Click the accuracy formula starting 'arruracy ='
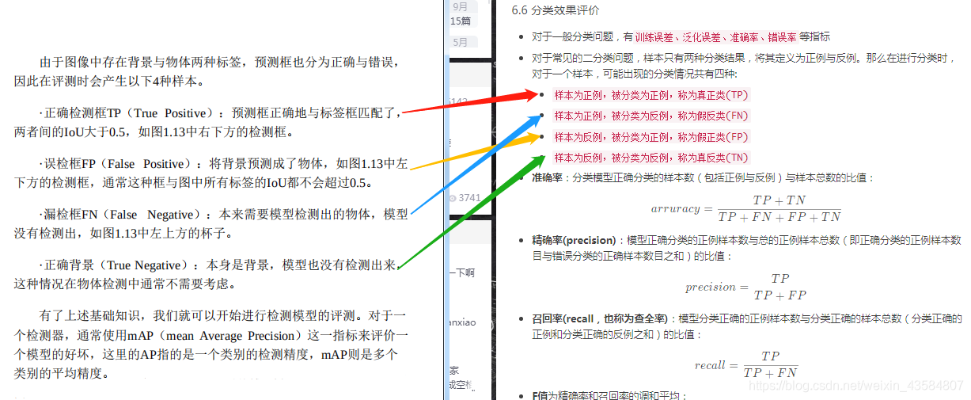Image resolution: width=971 pixels, height=400 pixels. (746, 208)
